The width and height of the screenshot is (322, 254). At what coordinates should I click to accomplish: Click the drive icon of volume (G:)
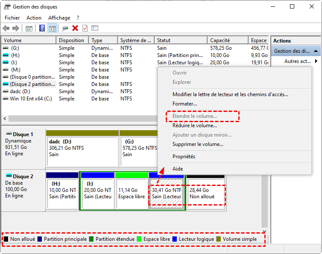pos(6,48)
